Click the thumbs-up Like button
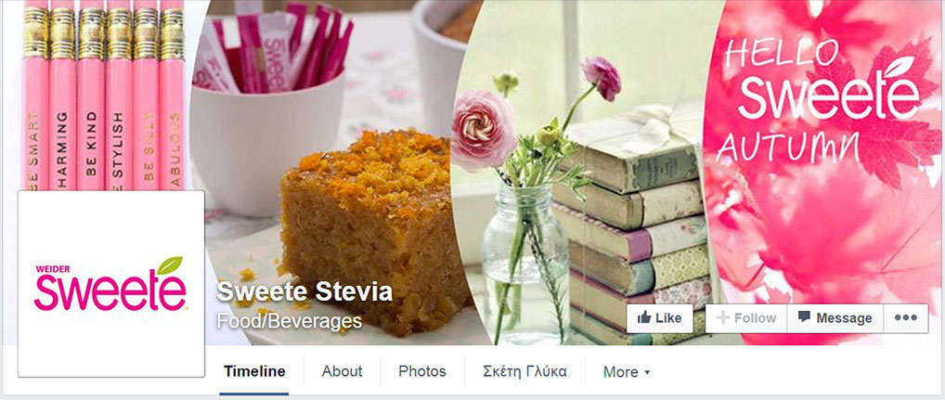 pos(659,318)
